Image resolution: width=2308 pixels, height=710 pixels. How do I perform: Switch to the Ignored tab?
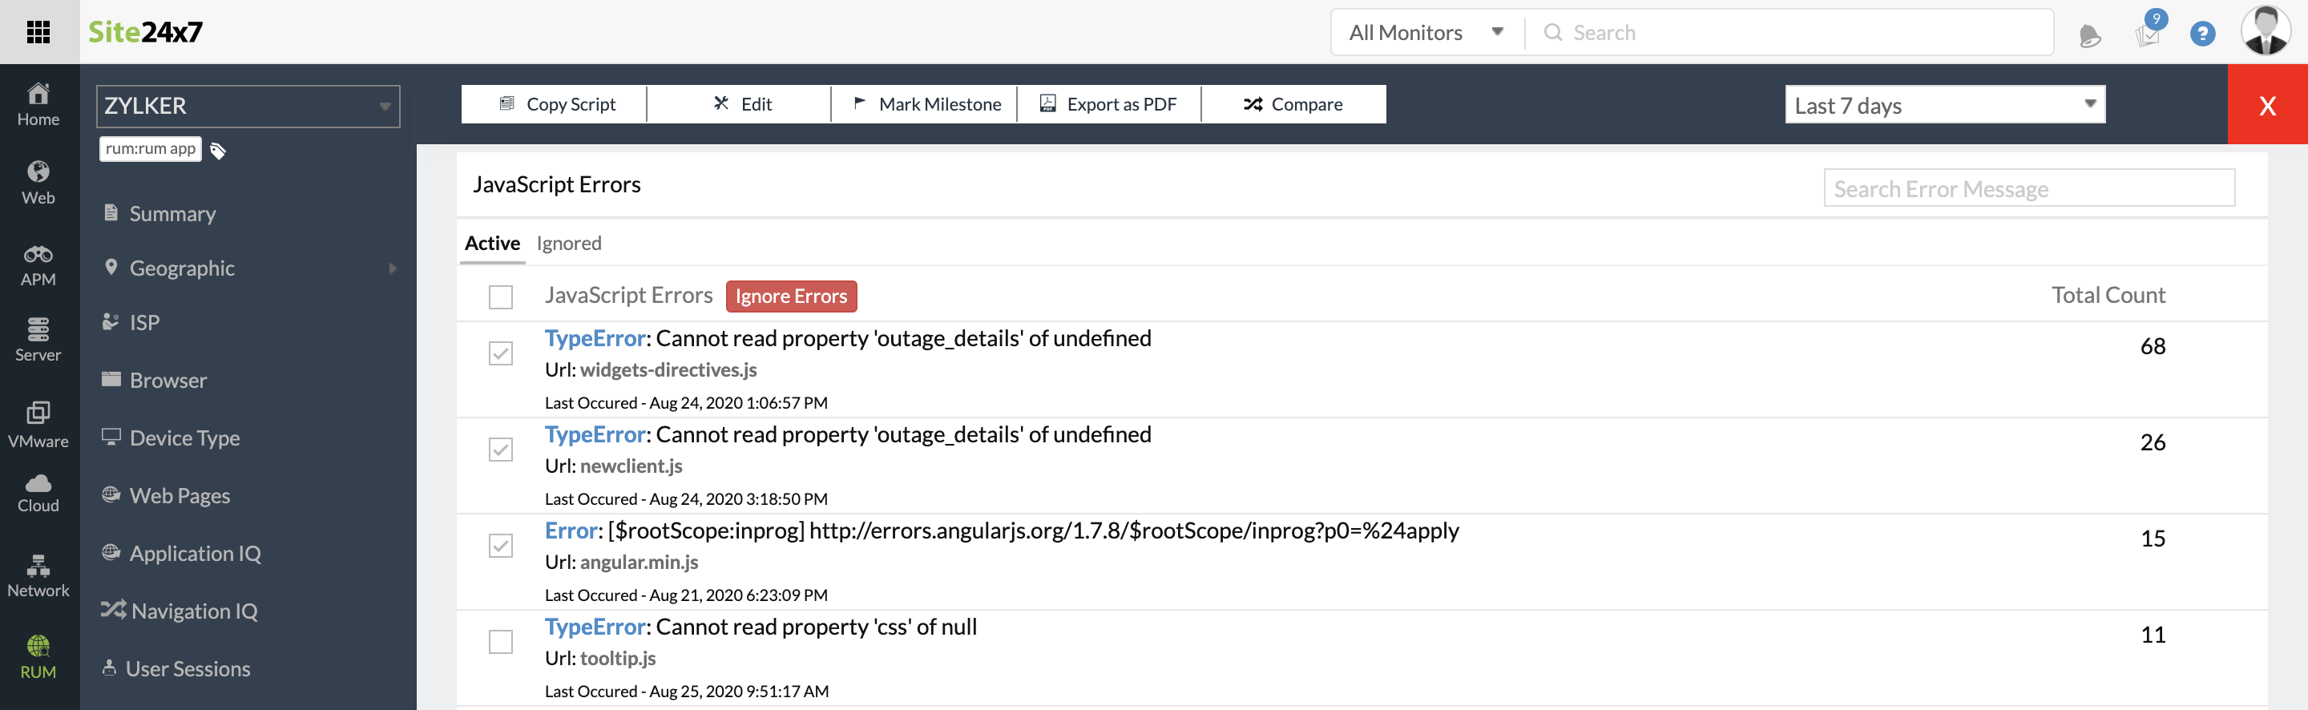569,243
